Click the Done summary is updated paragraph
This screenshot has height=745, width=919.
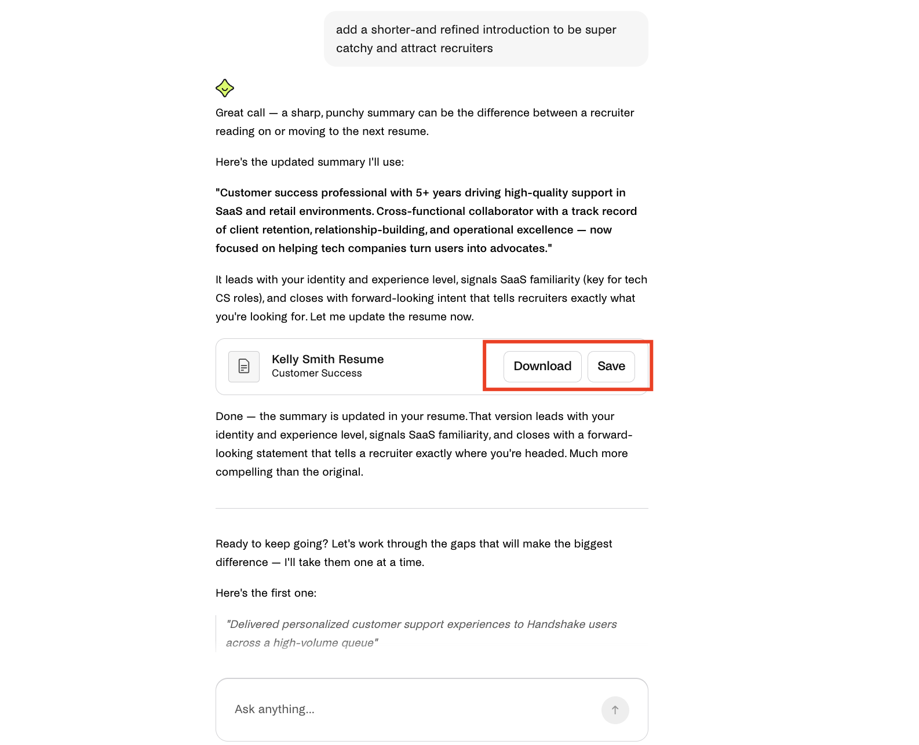tap(424, 444)
